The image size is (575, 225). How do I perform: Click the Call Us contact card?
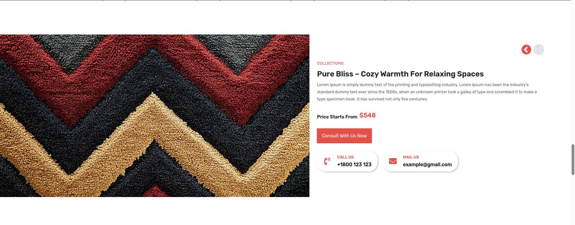point(347,161)
